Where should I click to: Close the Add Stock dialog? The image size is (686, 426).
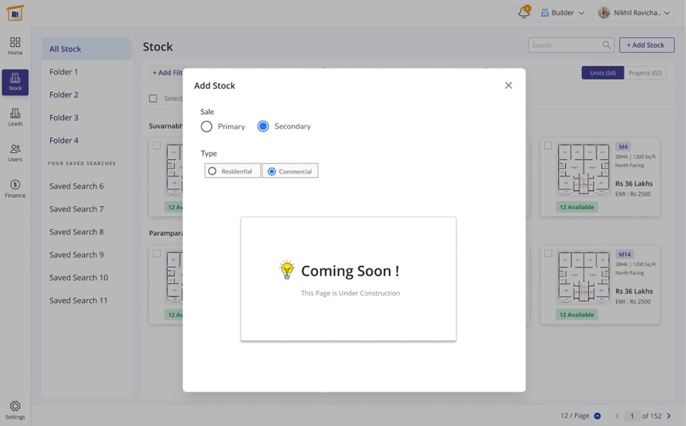(x=508, y=85)
